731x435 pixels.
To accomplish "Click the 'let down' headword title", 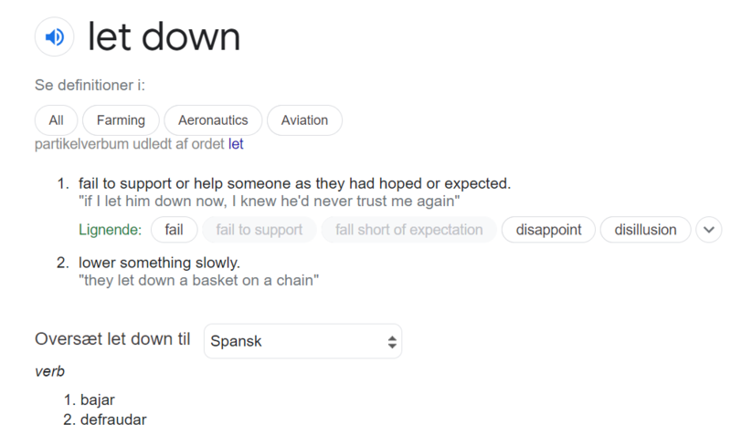I will (x=164, y=37).
